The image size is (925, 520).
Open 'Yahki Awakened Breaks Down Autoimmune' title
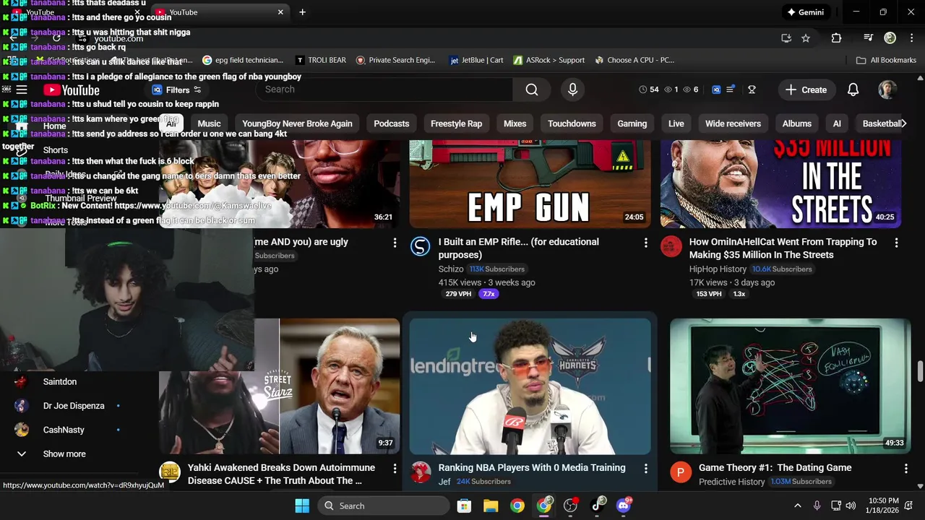[281, 474]
